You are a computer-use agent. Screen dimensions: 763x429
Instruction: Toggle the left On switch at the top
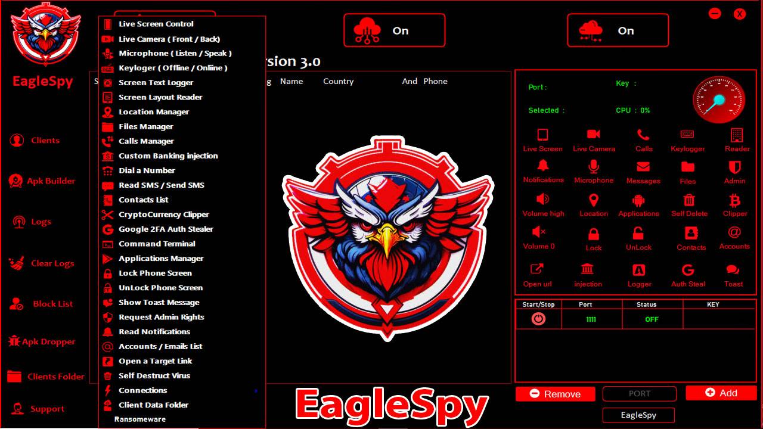click(x=394, y=30)
